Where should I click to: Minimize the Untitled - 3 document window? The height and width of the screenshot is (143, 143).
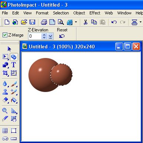[x=119, y=47]
